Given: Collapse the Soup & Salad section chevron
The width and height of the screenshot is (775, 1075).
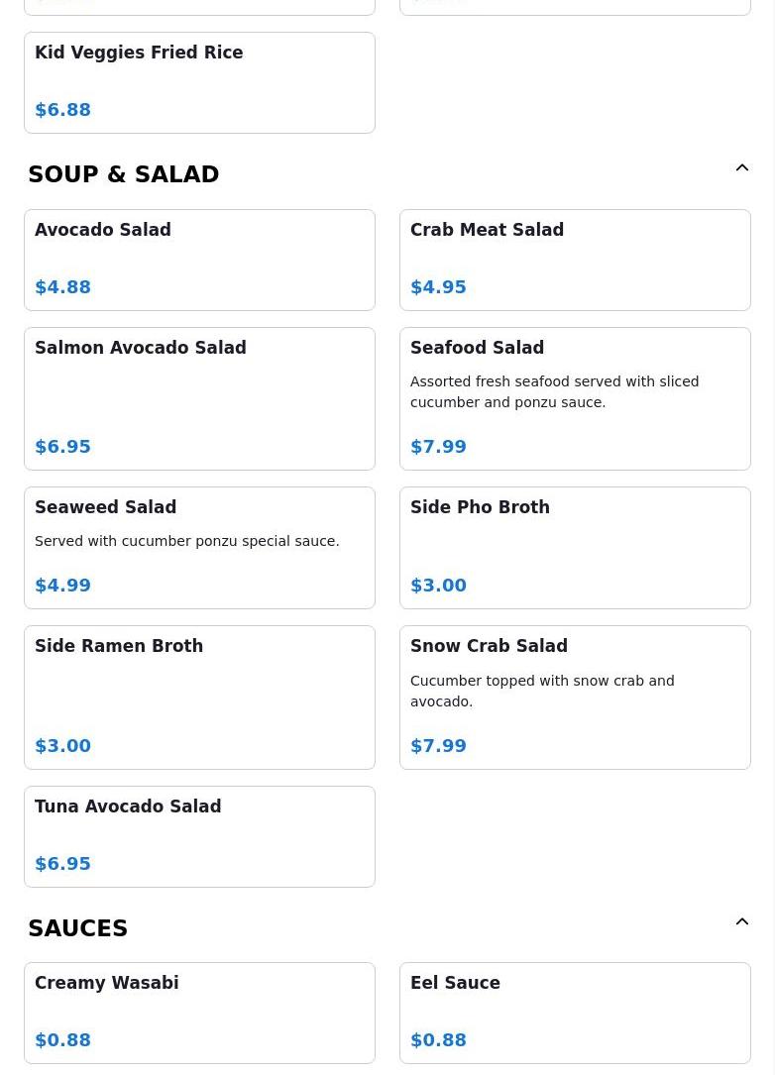Looking at the screenshot, I should pos(741,168).
